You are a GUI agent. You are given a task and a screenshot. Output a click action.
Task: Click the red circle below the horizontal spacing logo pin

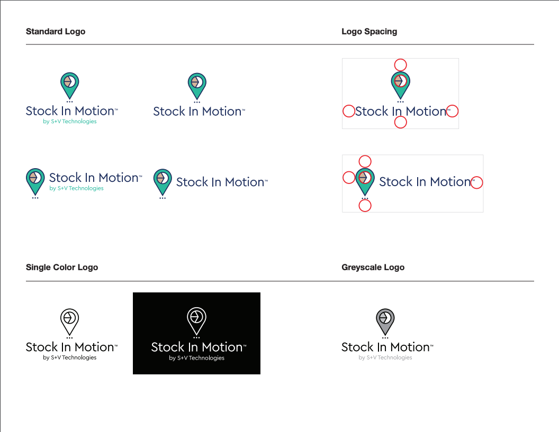(x=365, y=206)
